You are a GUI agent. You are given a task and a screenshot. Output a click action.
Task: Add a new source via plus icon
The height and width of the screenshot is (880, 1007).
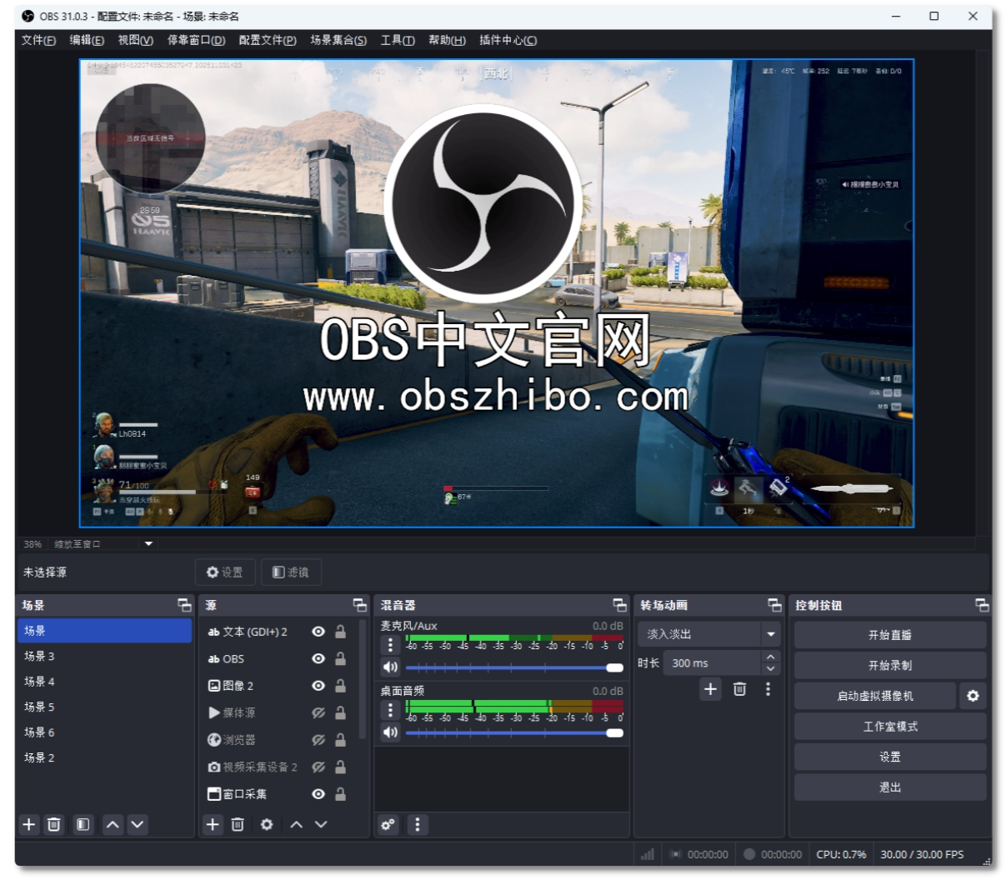point(213,824)
